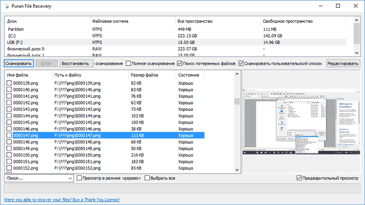
Task: Click the 38 KB file size cell
Action: (136, 129)
